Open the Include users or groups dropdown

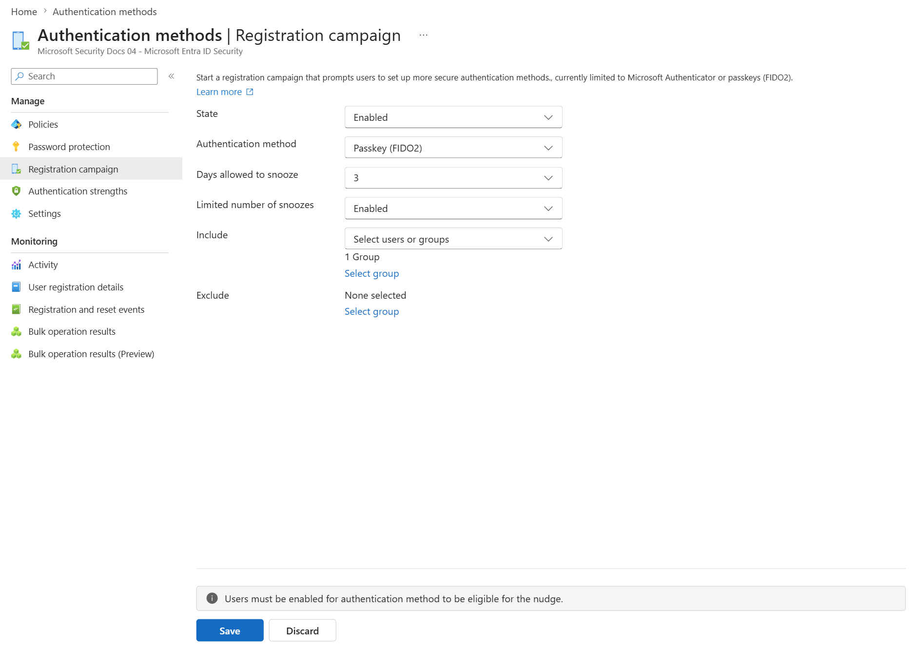tap(453, 239)
